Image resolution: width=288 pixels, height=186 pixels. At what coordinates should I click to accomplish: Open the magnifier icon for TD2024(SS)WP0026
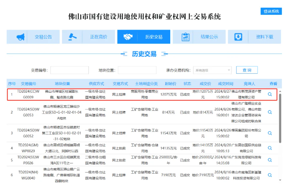[270, 160]
